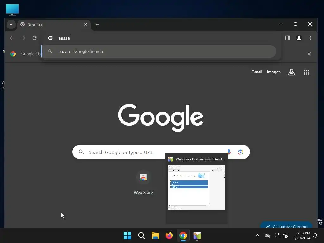Screen dimensions: 324x243
Task: Click the OneDrive cloud tray icon
Action: pyautogui.click(x=267, y=235)
